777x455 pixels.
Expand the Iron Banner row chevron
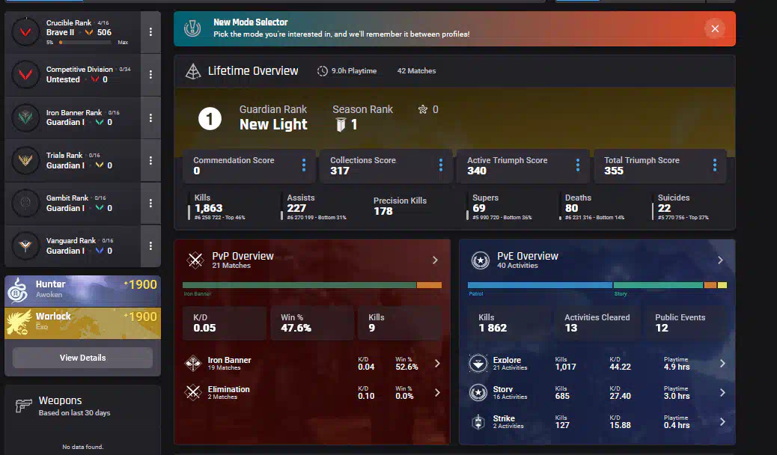pyautogui.click(x=437, y=364)
